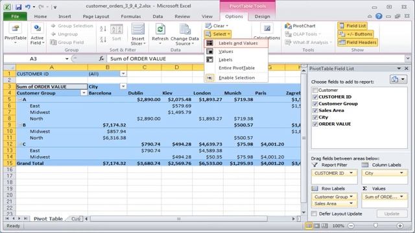Click the horizontal scrollbar thumb
Image resolution: width=415 pixels, height=233 pixels.
tap(179, 219)
